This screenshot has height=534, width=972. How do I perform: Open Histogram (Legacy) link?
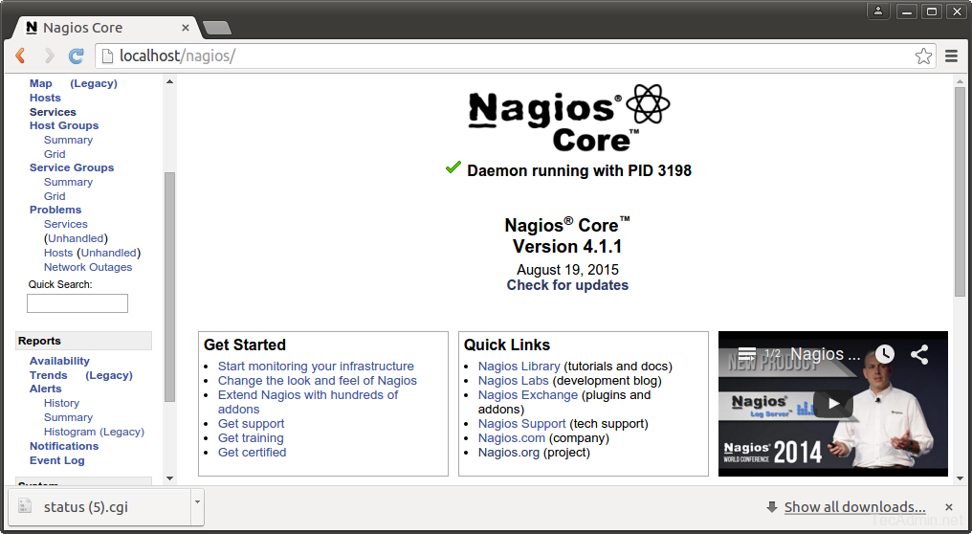coord(94,432)
